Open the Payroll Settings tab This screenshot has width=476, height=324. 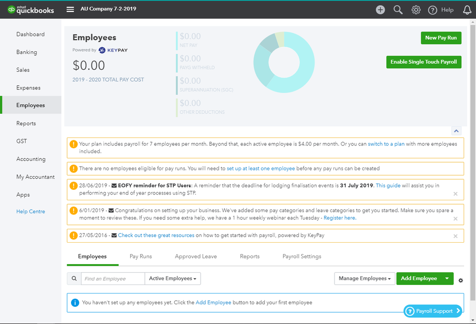coord(302,256)
